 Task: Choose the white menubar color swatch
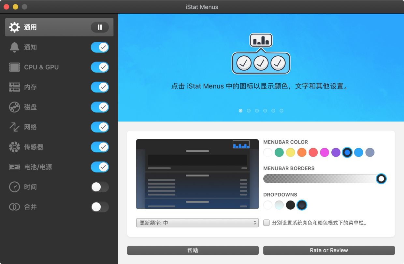pyautogui.click(x=268, y=152)
